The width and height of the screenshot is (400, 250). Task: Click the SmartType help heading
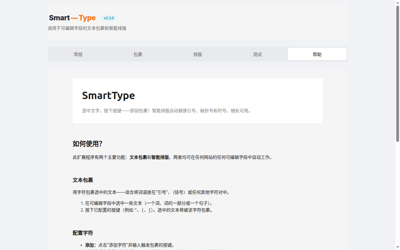[x=108, y=96]
